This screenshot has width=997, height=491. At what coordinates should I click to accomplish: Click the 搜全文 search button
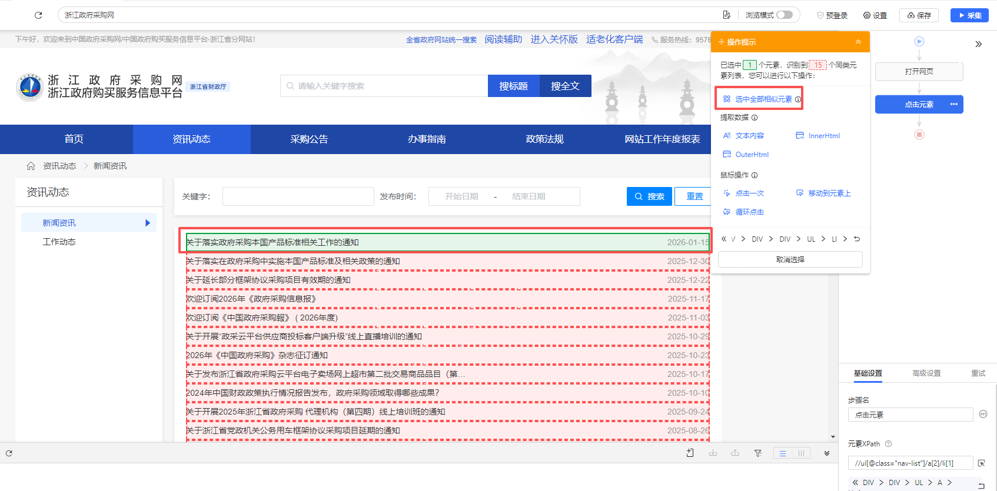566,86
